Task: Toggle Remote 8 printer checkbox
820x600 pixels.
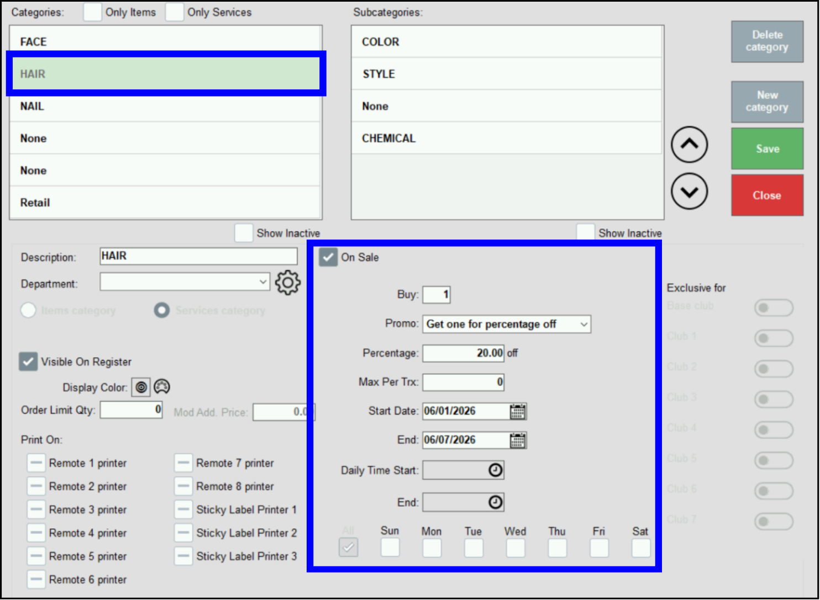Action: pos(183,486)
